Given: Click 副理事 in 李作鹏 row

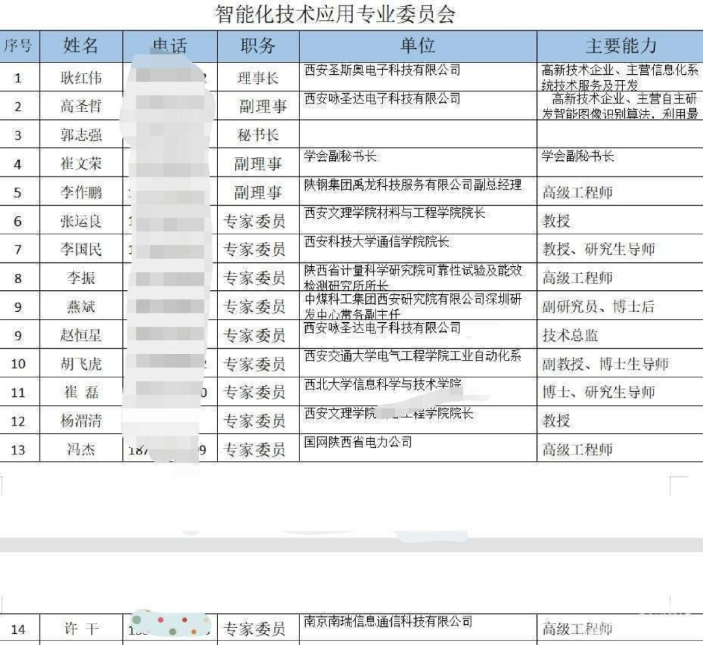Looking at the screenshot, I should (258, 192).
